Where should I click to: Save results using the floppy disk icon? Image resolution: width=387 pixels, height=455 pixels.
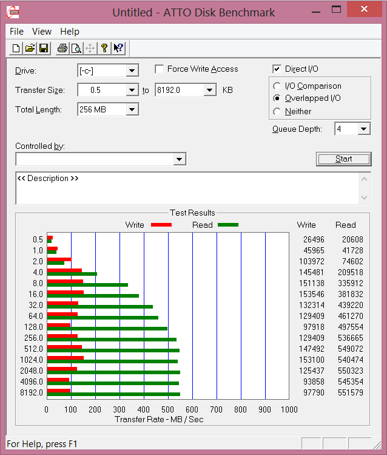tap(44, 49)
